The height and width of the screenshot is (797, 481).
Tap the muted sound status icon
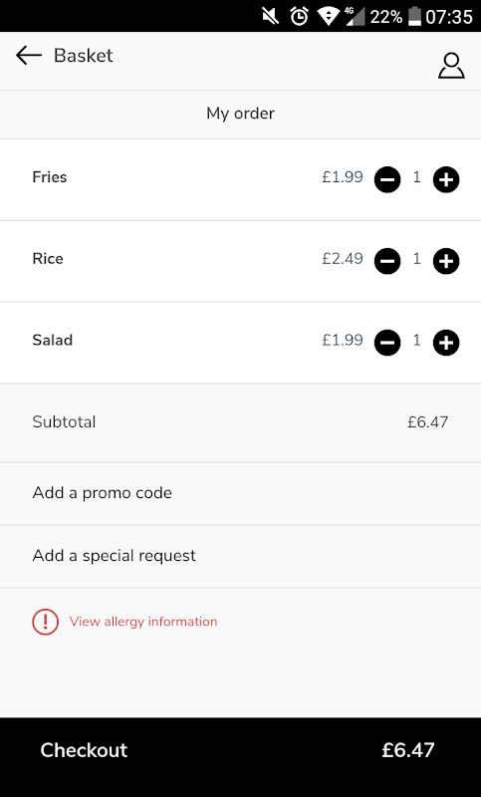pyautogui.click(x=270, y=16)
